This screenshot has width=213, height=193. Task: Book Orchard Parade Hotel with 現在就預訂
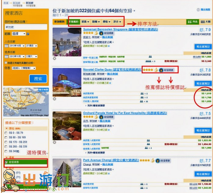tap(203, 130)
